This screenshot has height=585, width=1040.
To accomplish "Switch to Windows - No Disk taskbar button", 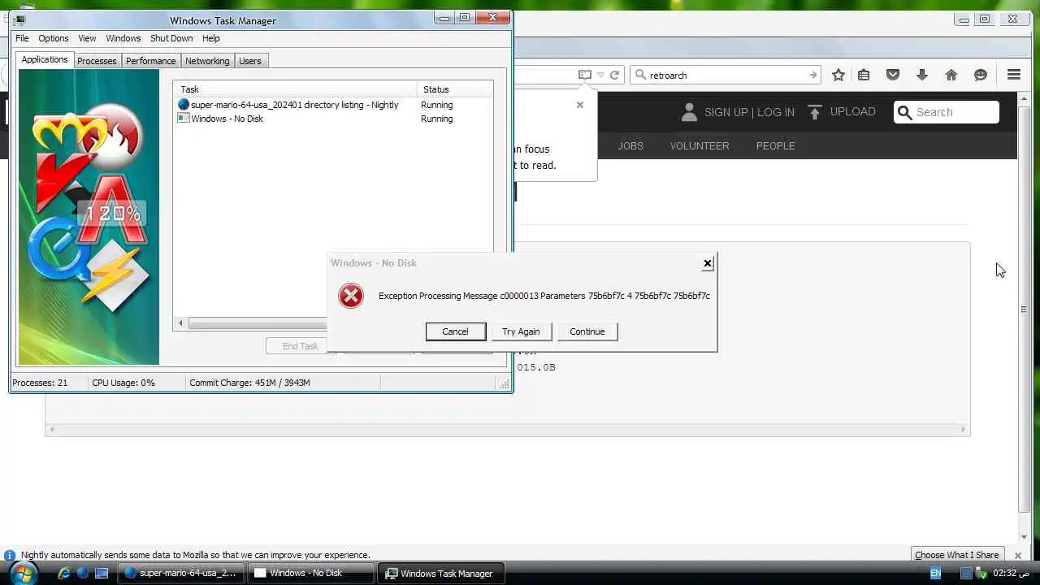I will point(310,573).
